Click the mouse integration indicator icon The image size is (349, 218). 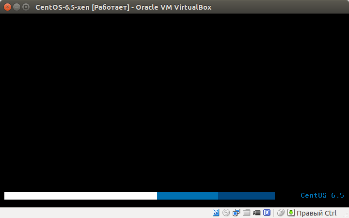(x=281, y=213)
